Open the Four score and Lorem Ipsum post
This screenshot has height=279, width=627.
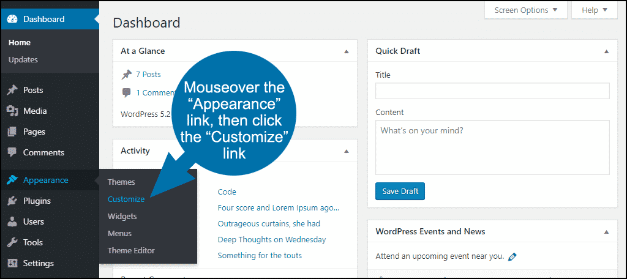click(279, 208)
